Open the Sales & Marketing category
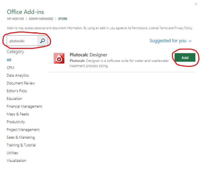The image size is (201, 172). pos(21,137)
